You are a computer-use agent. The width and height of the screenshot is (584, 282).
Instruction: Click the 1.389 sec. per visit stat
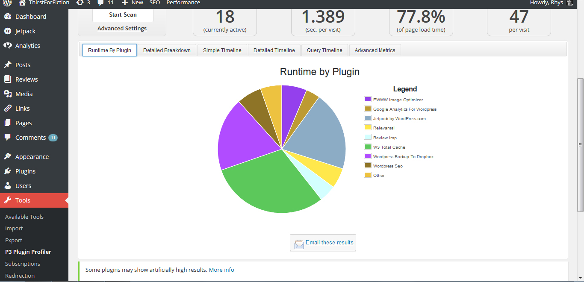(x=323, y=21)
